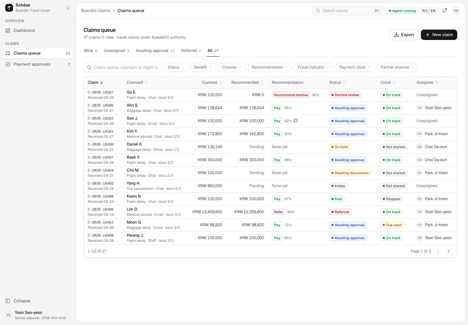
Task: Open claim C-2026-18486
Action: pos(270,212)
